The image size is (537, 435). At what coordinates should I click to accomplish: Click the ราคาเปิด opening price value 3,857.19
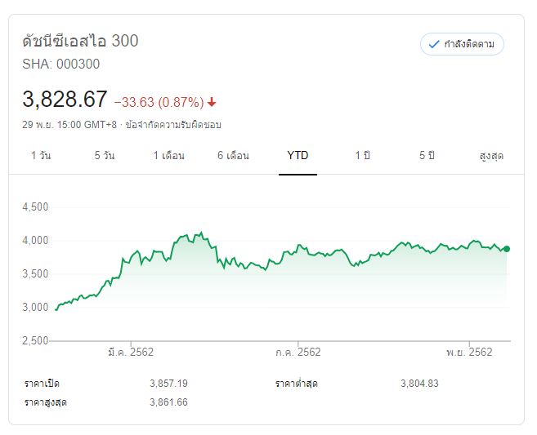(169, 384)
